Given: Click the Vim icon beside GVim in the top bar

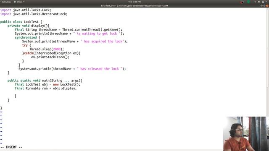Looking at the screenshot, I should [15, 2].
